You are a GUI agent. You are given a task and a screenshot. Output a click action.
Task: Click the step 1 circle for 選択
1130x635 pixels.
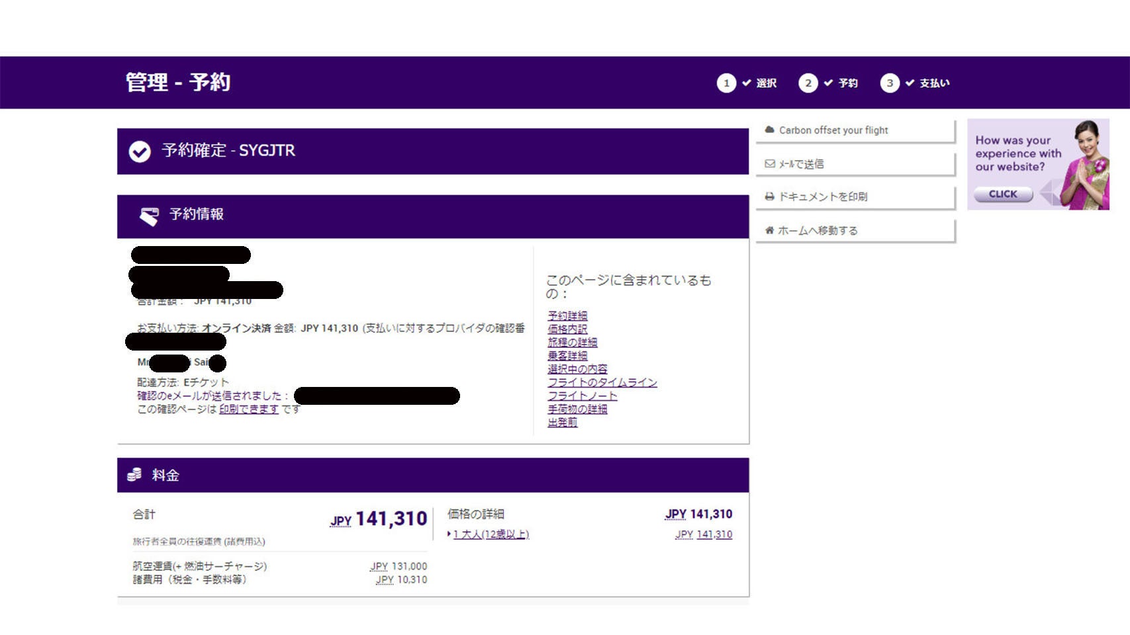(x=726, y=83)
